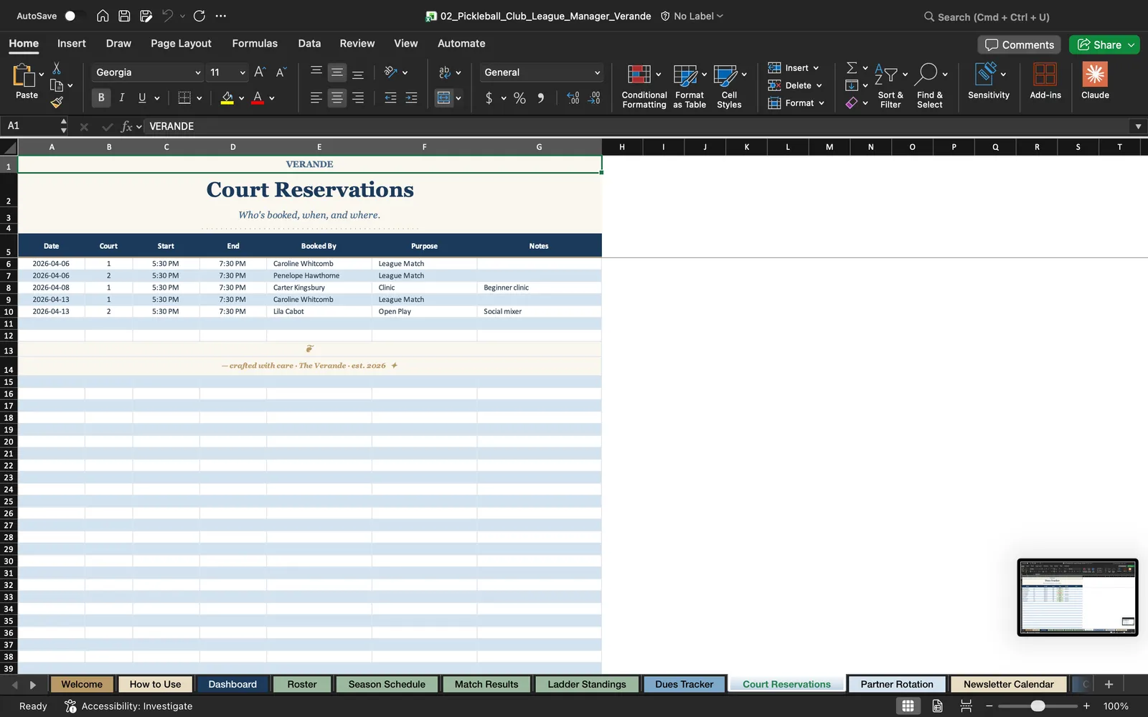The image size is (1148, 717).
Task: Apply Percent Style format
Action: point(519,98)
